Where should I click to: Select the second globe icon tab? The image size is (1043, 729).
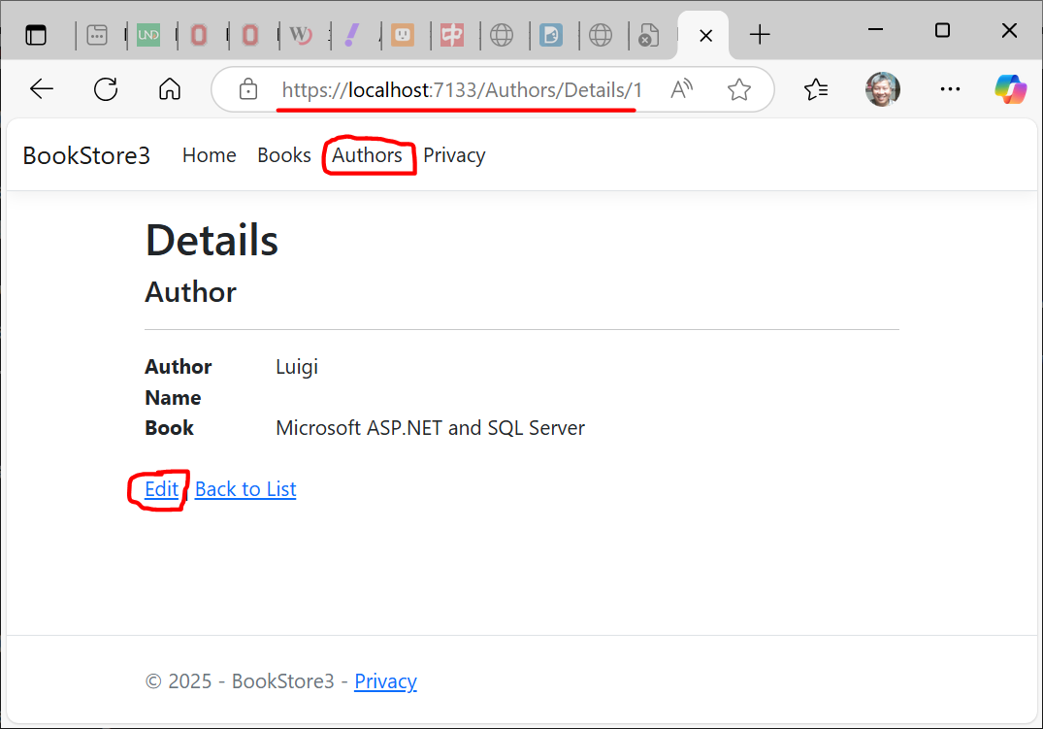point(601,35)
